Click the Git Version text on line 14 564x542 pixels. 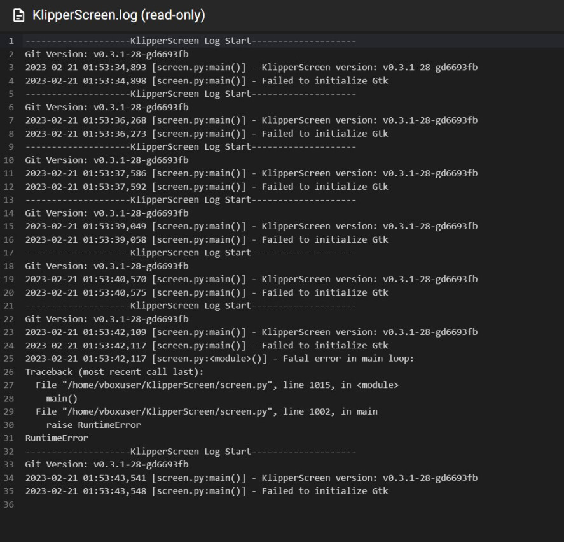pyautogui.click(x=107, y=213)
